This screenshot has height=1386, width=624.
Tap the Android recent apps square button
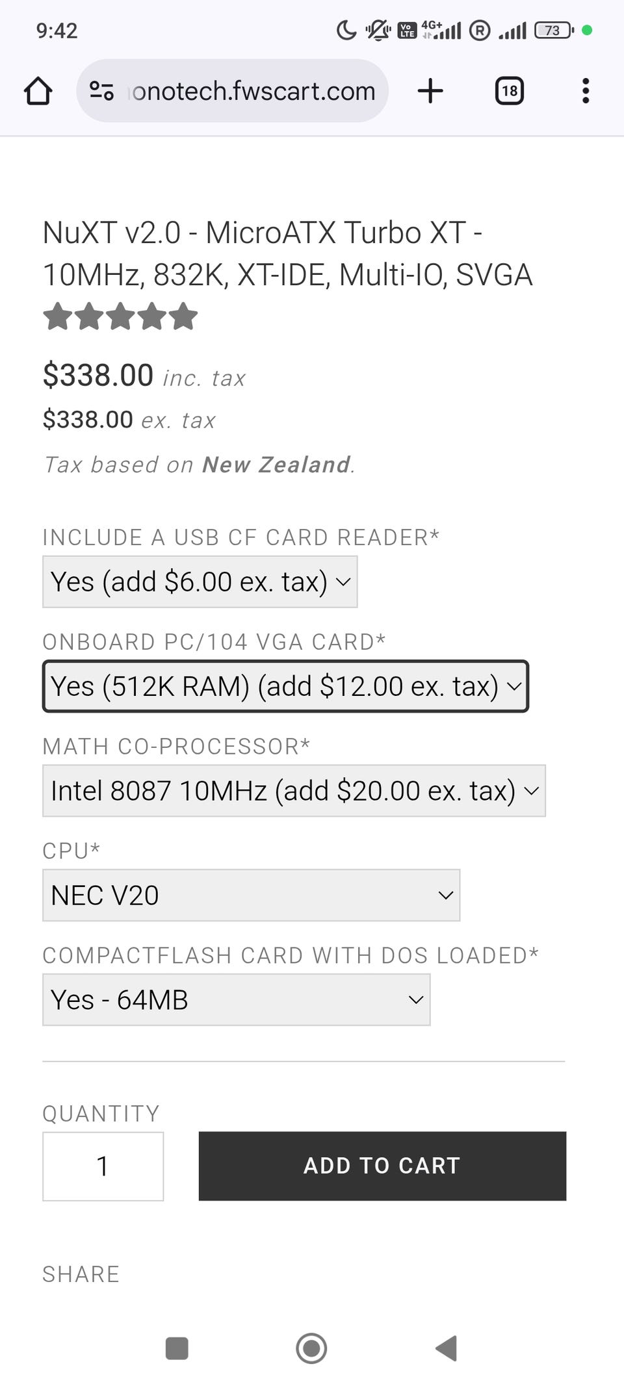pyautogui.click(x=177, y=1348)
